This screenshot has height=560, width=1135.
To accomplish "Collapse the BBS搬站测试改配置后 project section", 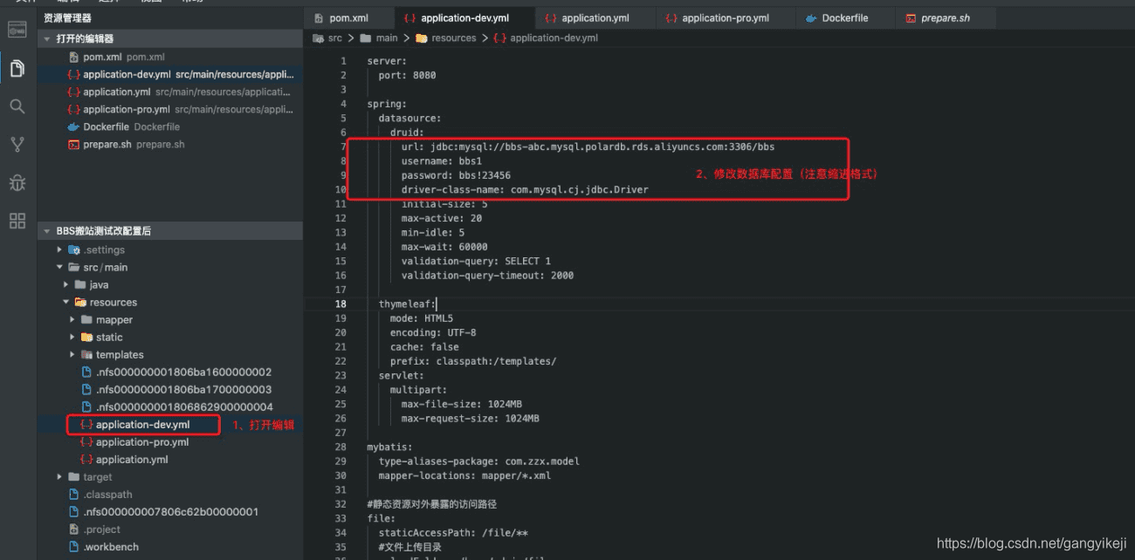I will pos(47,231).
